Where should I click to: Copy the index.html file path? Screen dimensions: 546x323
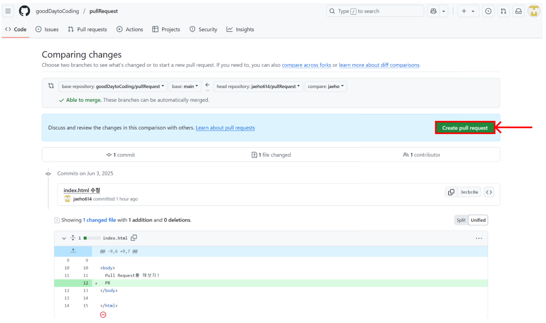pyautogui.click(x=134, y=238)
